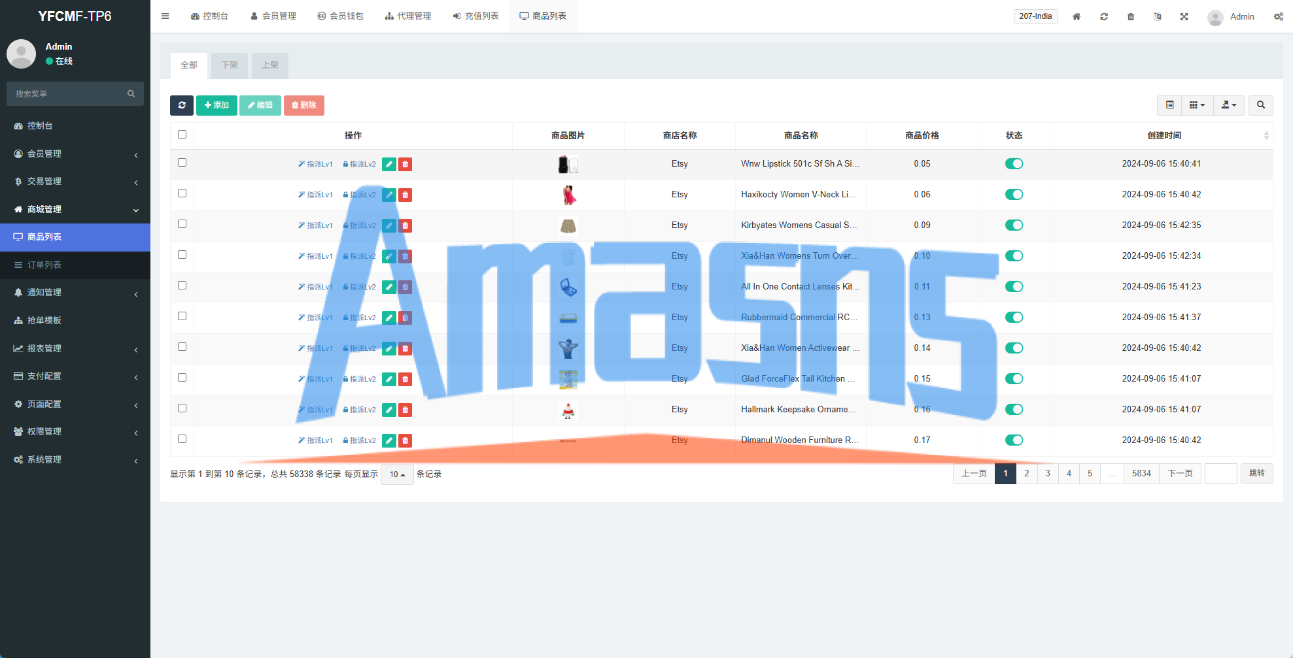This screenshot has height=658, width=1293.
Task: Toggle the table list view icon
Action: [x=1170, y=105]
